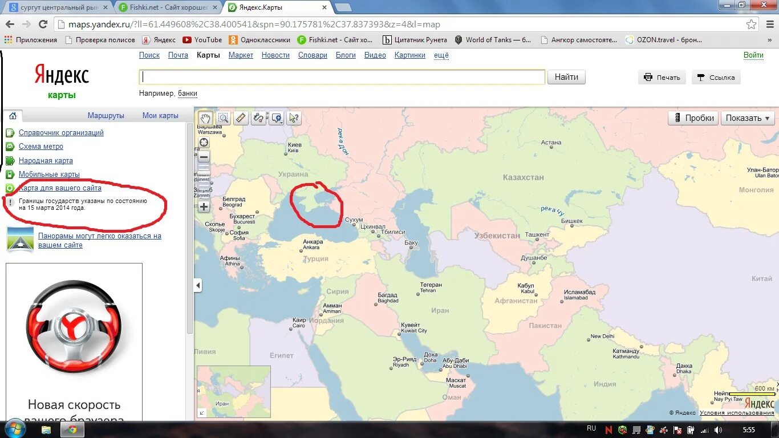Focus the Yandex Maps search input field
This screenshot has height=438, width=779.
point(342,77)
